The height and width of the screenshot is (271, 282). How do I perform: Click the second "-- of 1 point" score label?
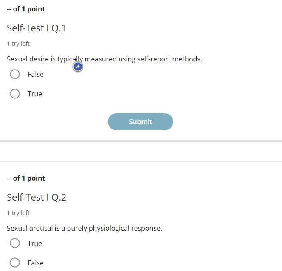26,178
